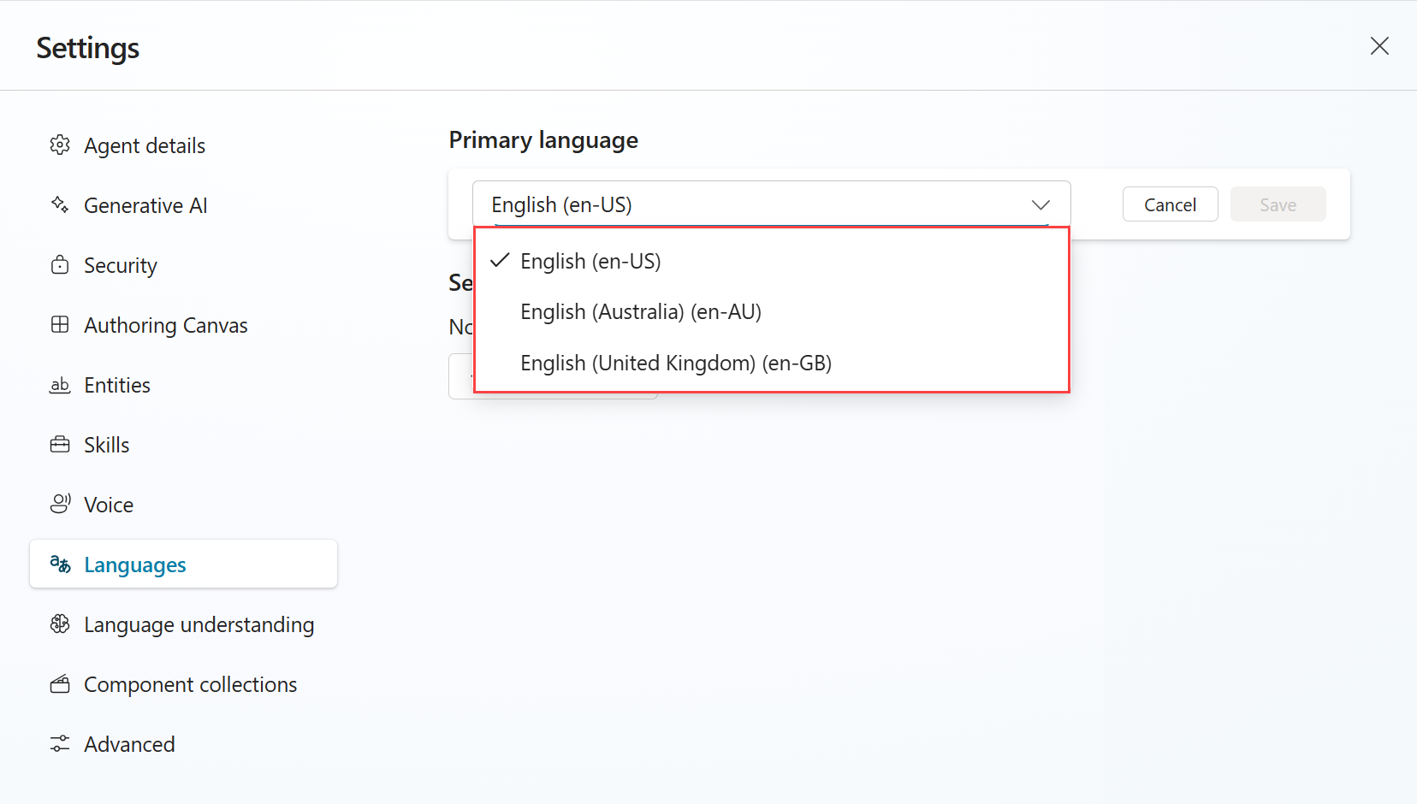Click the Advanced sliders icon
The width and height of the screenshot is (1417, 804).
coord(60,744)
